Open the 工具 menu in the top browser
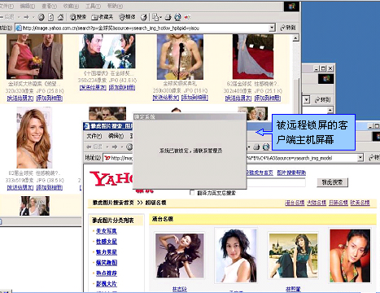 coord(93,6)
